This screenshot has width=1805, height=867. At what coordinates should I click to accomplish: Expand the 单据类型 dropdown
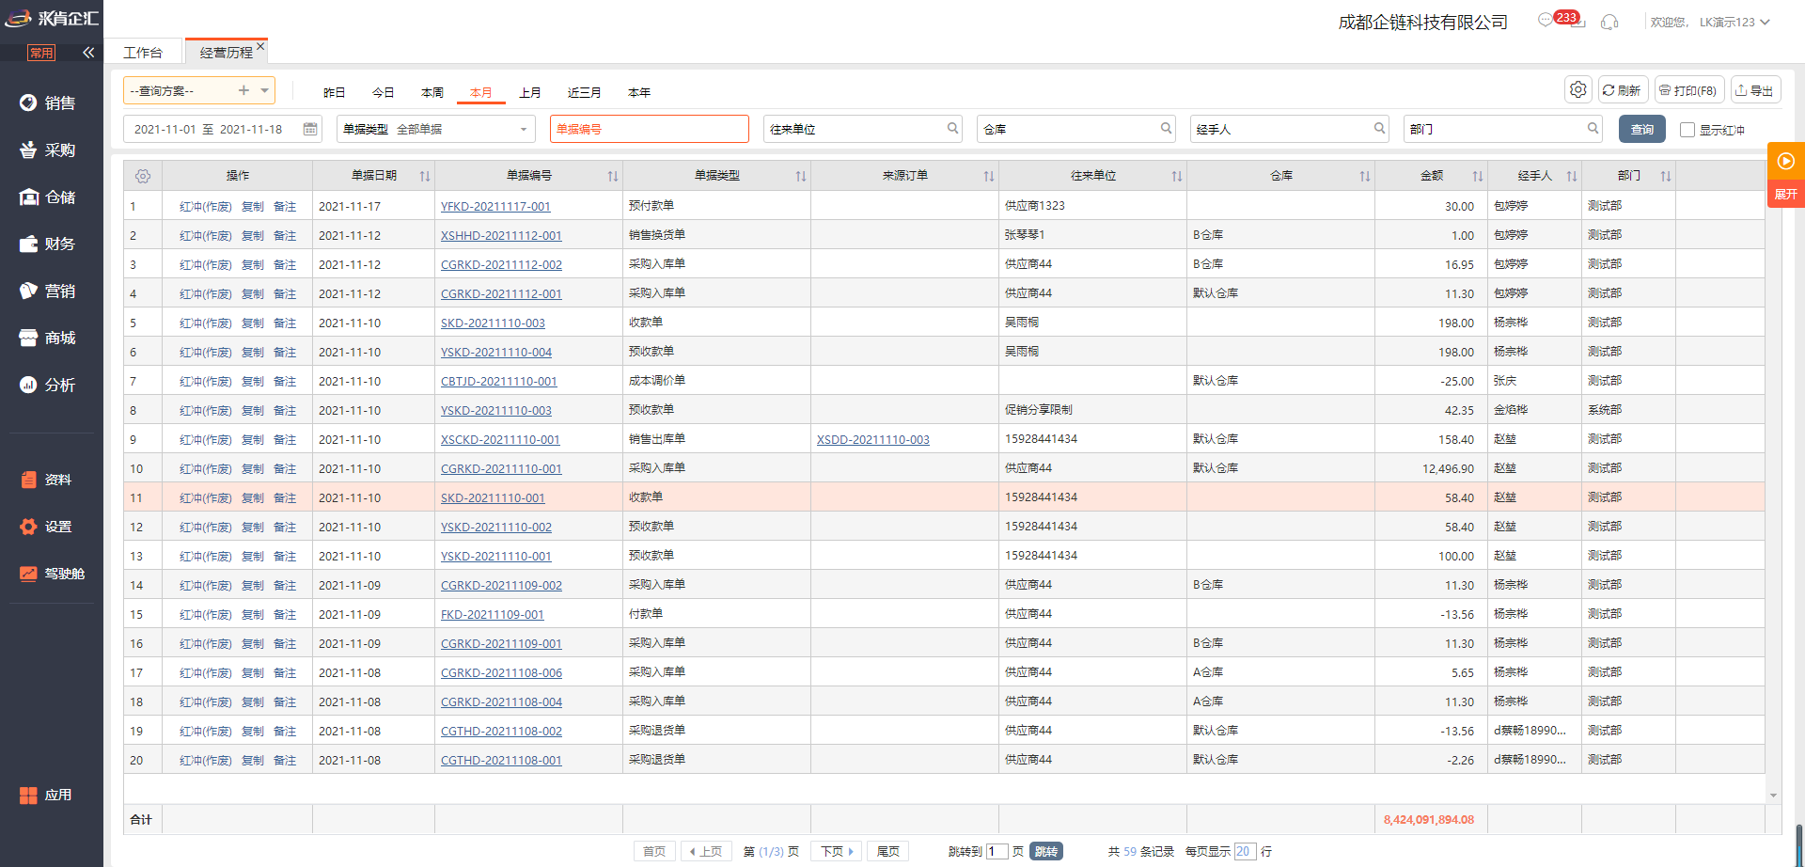pyautogui.click(x=523, y=129)
